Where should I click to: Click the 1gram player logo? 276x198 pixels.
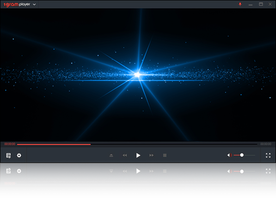point(17,5)
